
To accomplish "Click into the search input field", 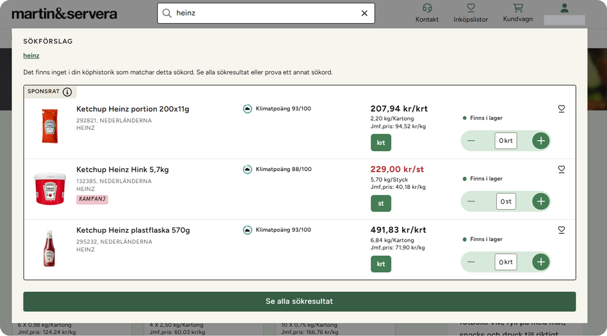I will (266, 13).
